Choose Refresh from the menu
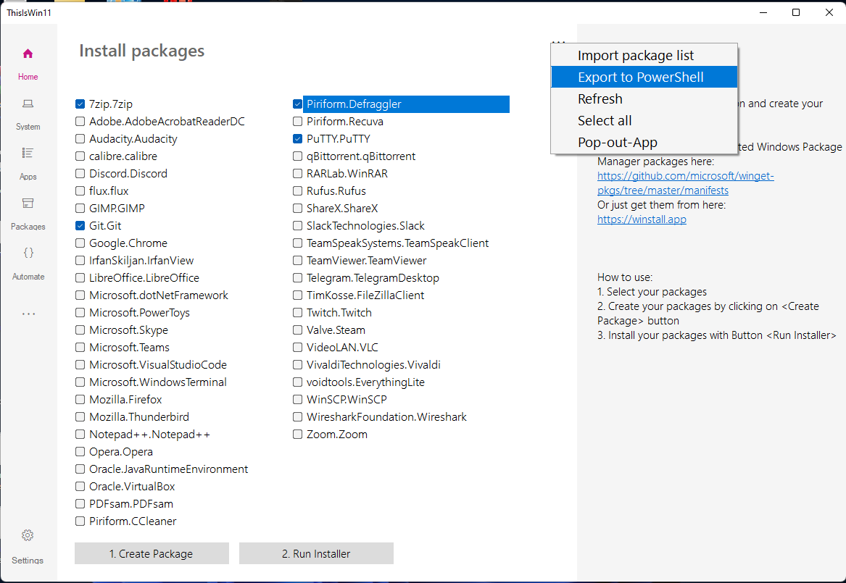The image size is (846, 583). tap(644, 98)
